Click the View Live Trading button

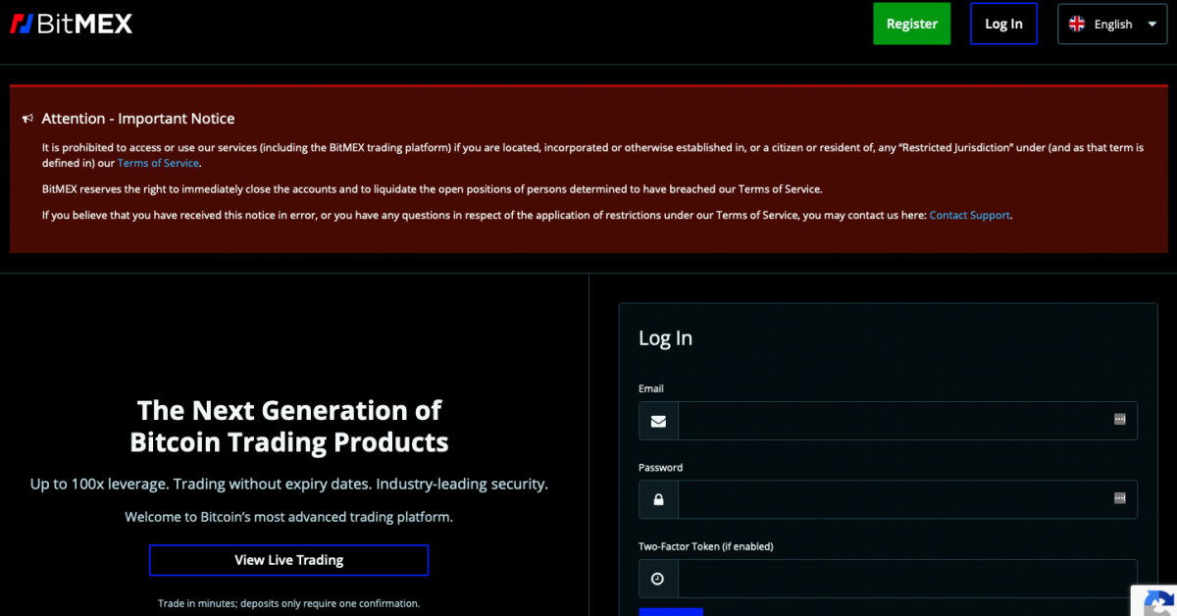(x=288, y=560)
